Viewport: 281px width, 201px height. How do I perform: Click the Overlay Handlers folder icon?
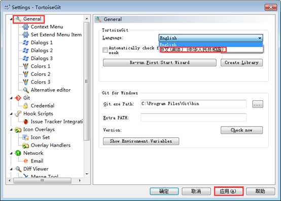tap(26, 145)
